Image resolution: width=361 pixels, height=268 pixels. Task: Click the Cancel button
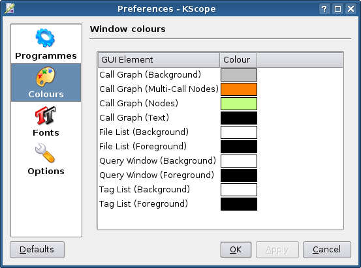coord(327,250)
